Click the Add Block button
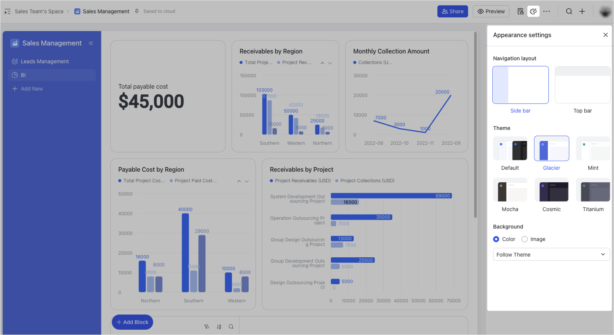 [132, 322]
